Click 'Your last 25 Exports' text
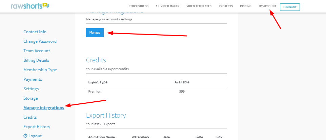Image resolution: width=326 pixels, height=140 pixels. coord(101,124)
